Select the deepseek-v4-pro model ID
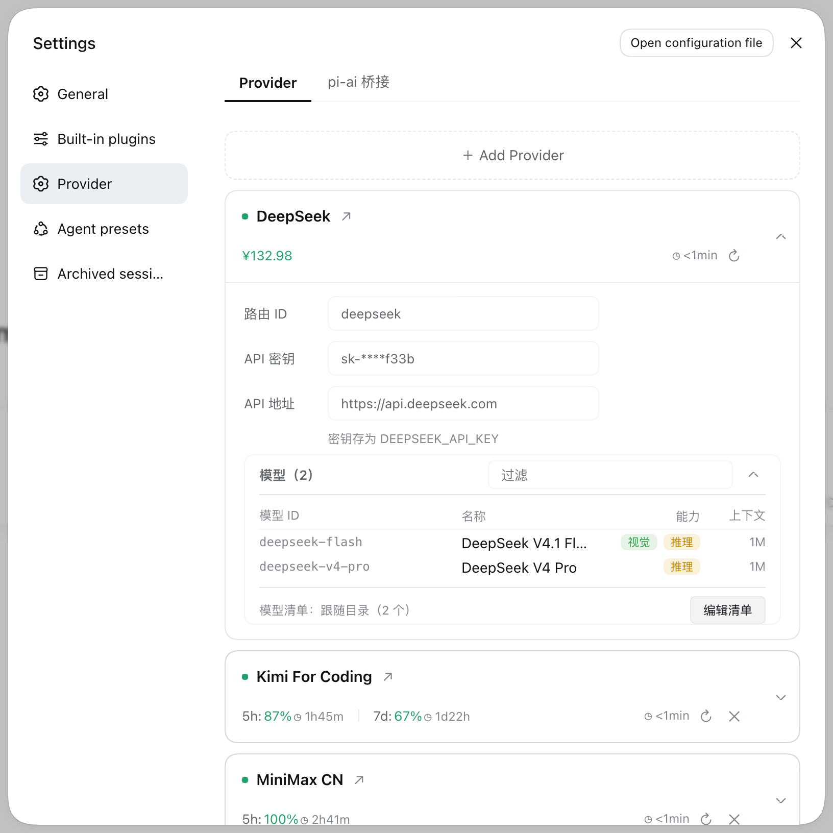The width and height of the screenshot is (833, 833). (x=314, y=567)
